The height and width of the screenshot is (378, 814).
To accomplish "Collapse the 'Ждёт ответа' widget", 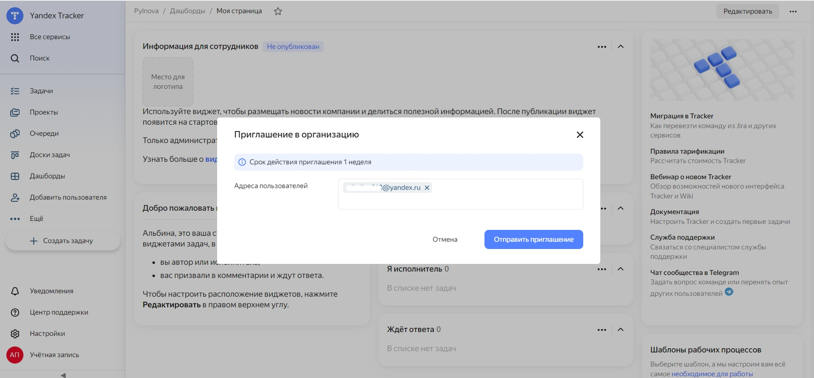I will click(x=621, y=330).
